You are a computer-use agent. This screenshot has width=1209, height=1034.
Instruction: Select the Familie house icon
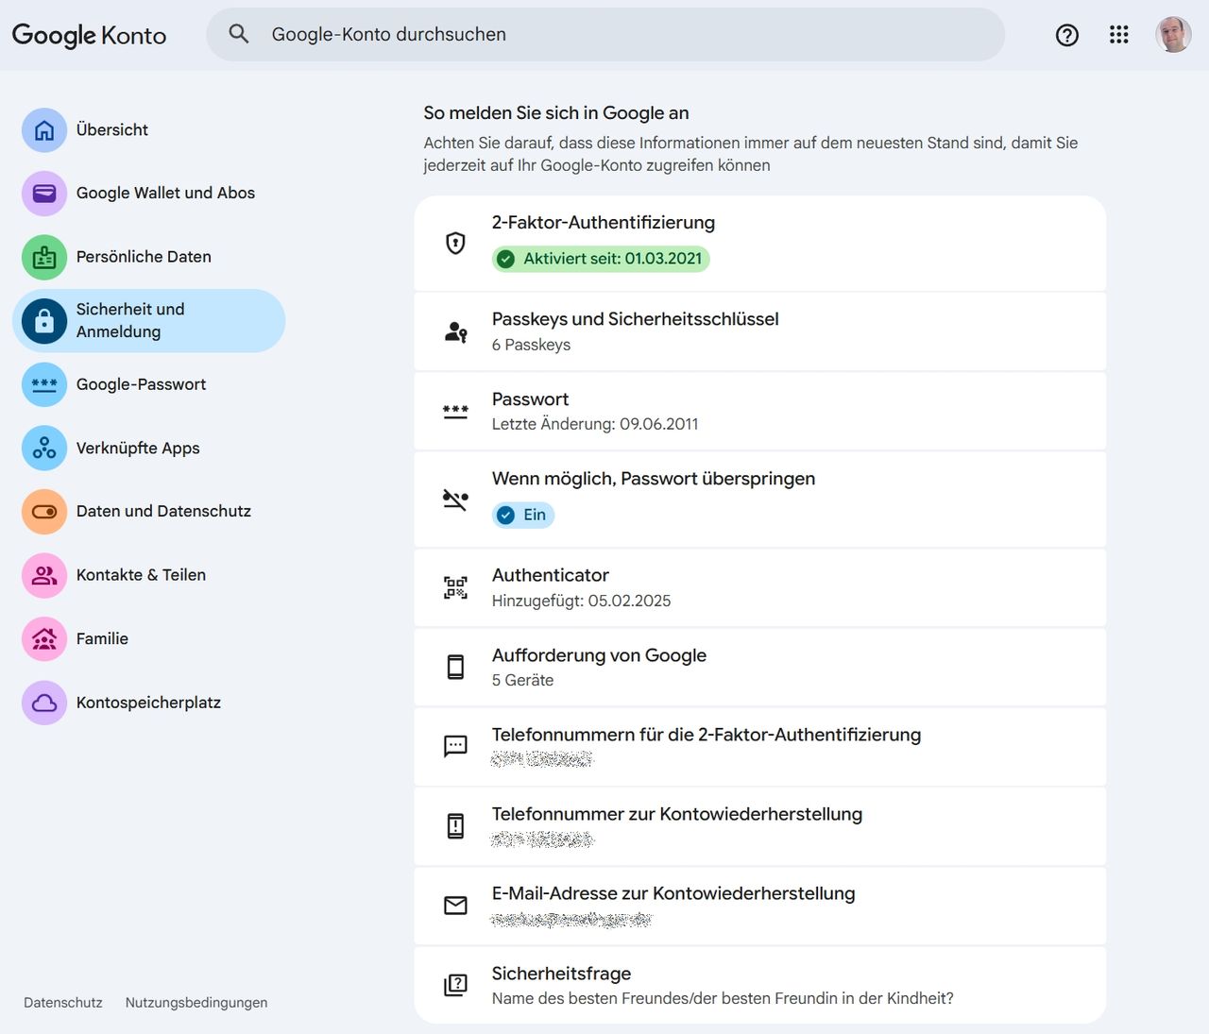44,639
